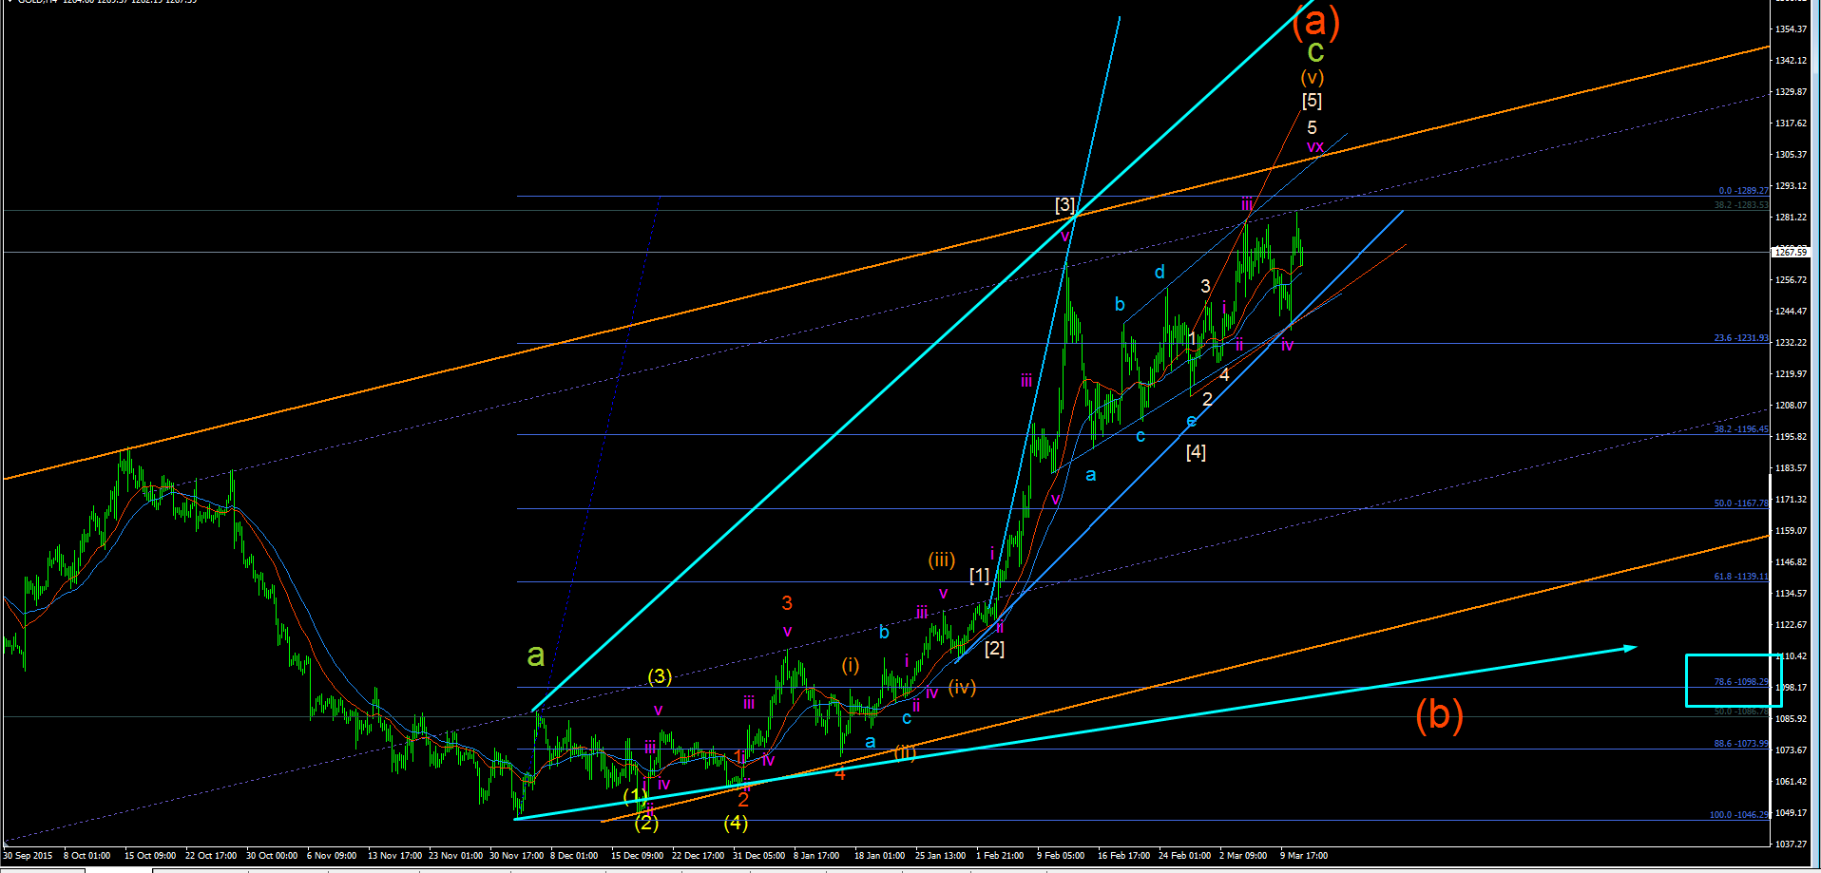Screen dimensions: 1821x873
Task: Select the 78.6 -1098.29 Fibonacci level label
Action: [x=1742, y=682]
